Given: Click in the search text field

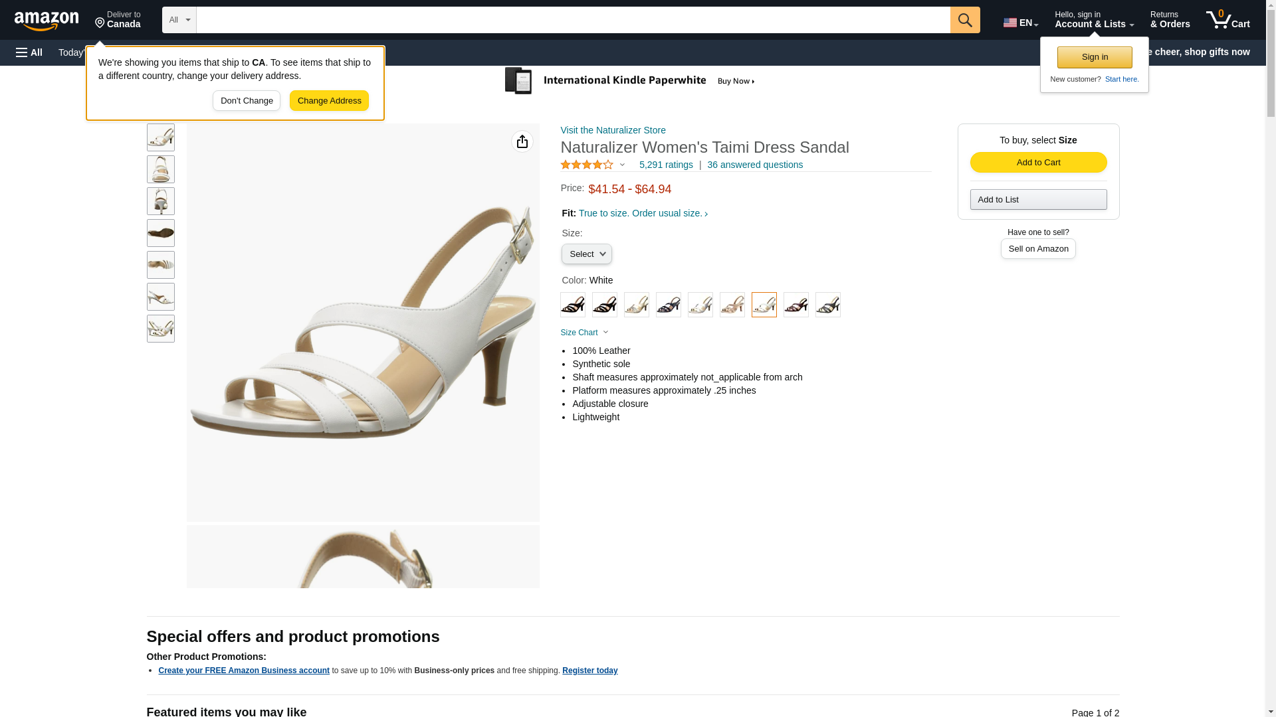Looking at the screenshot, I should pyautogui.click(x=573, y=20).
